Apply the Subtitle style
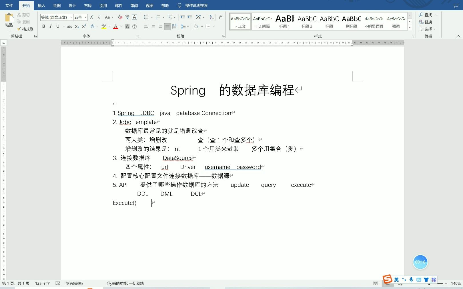 pos(351,21)
